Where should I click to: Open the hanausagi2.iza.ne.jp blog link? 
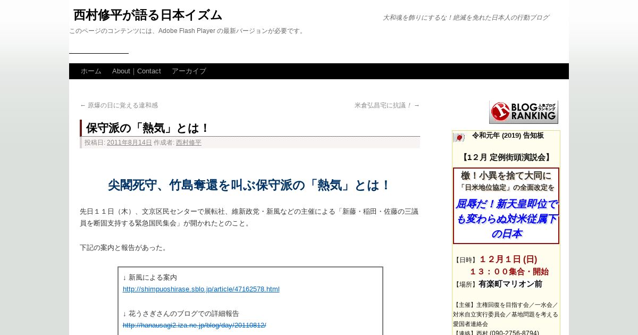coord(195,325)
